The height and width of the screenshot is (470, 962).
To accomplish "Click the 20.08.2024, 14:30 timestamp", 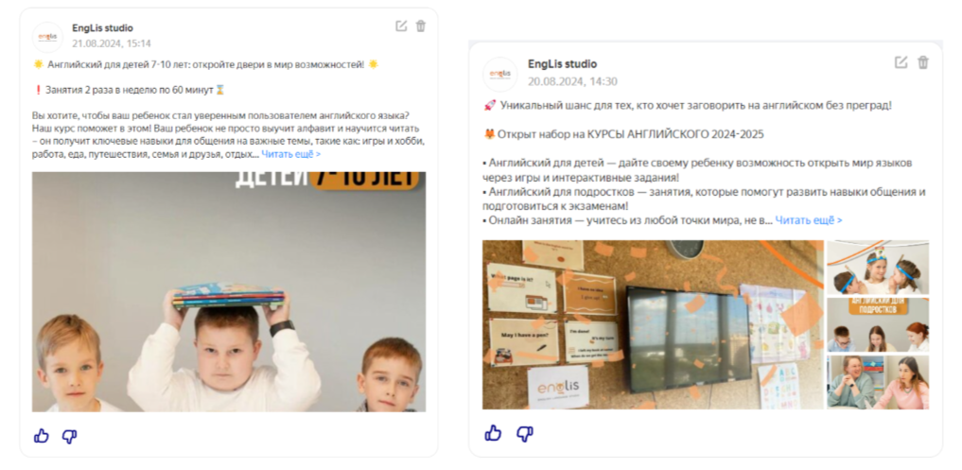I will click(572, 81).
